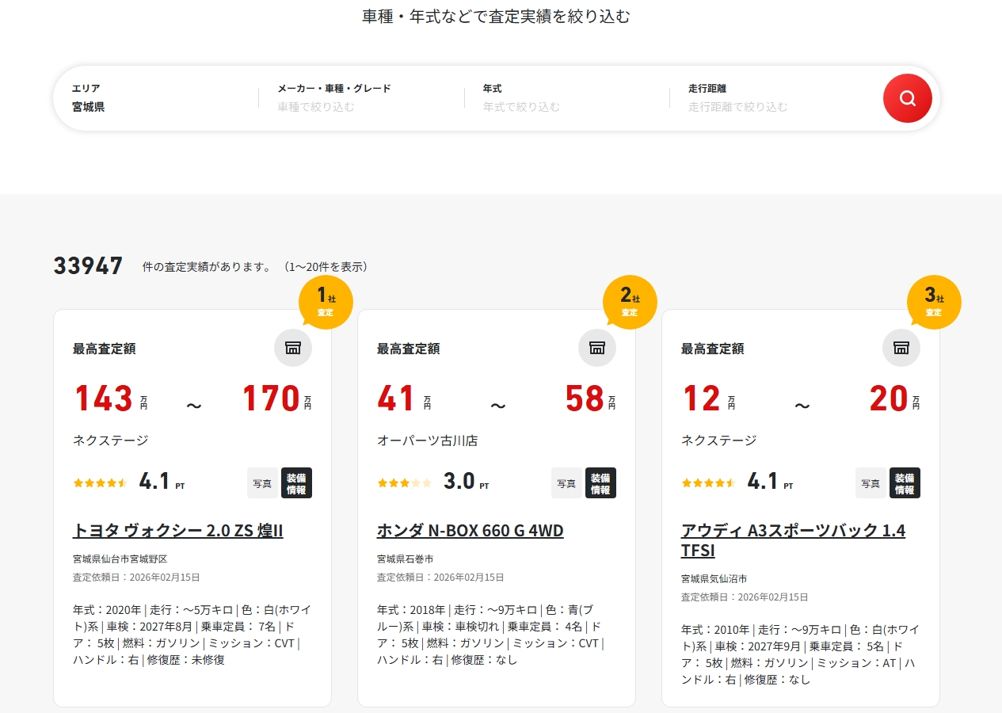Click the 2社査定 badge

click(629, 302)
